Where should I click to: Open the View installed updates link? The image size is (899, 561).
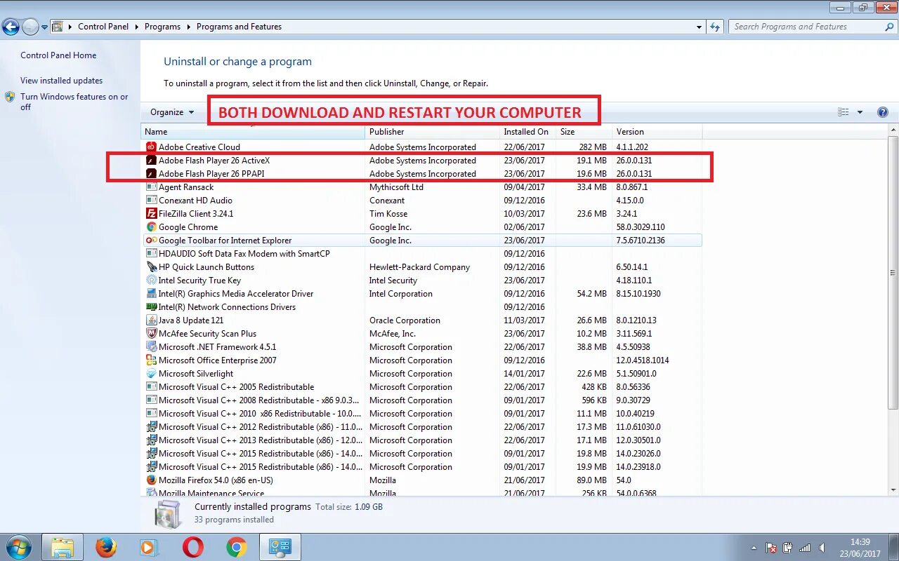coord(61,81)
